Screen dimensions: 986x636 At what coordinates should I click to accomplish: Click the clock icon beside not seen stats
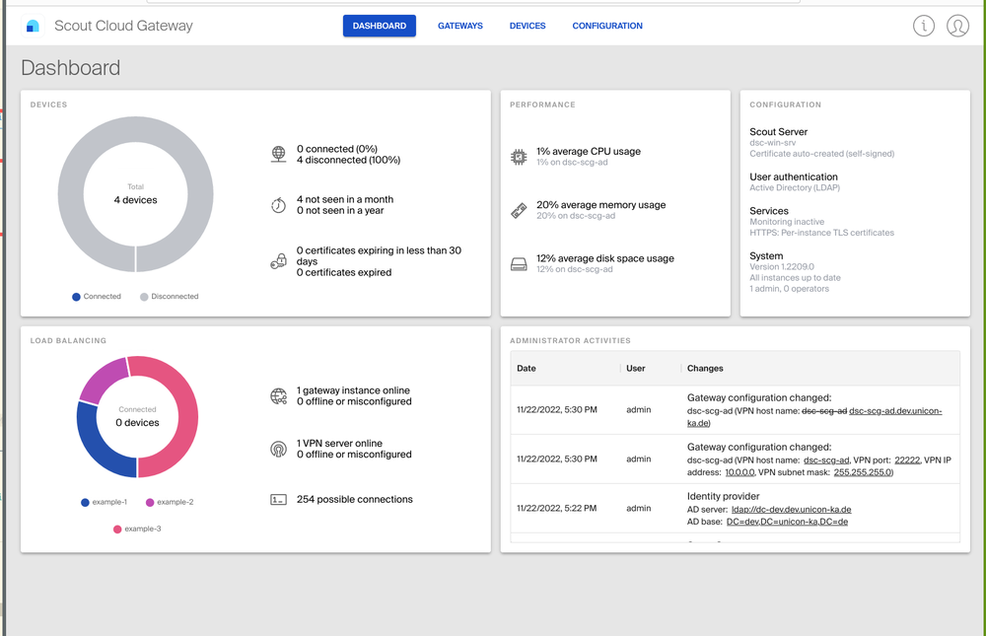click(279, 205)
